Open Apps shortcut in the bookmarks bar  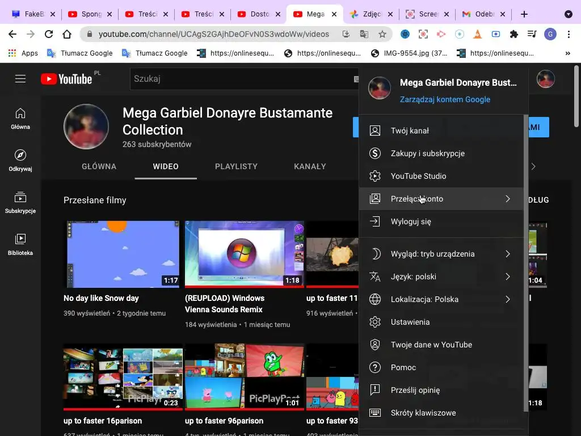pos(23,53)
